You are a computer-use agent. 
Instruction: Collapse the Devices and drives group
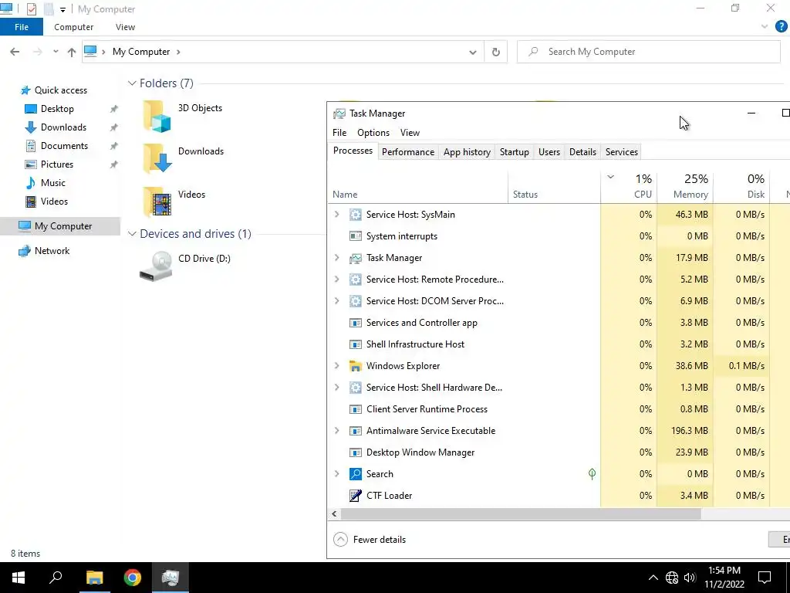pyautogui.click(x=132, y=234)
